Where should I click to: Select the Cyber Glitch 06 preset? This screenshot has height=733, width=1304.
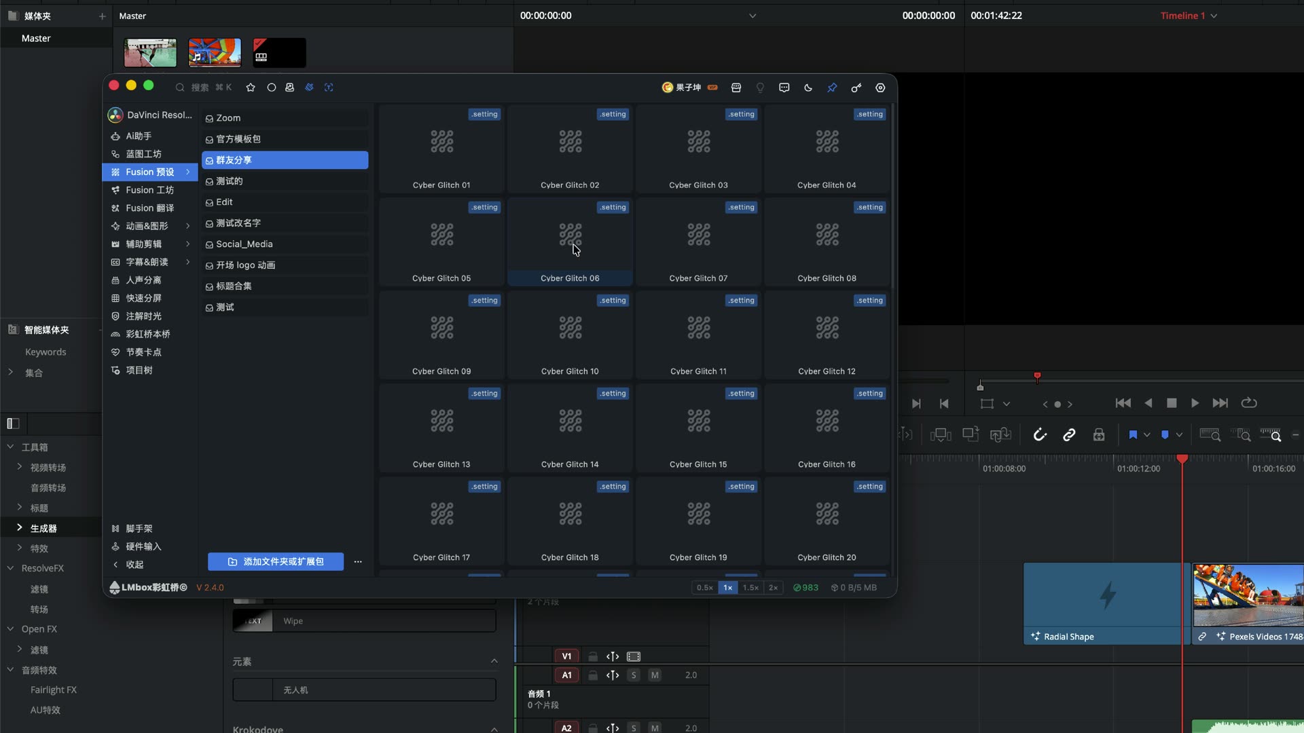tap(570, 241)
